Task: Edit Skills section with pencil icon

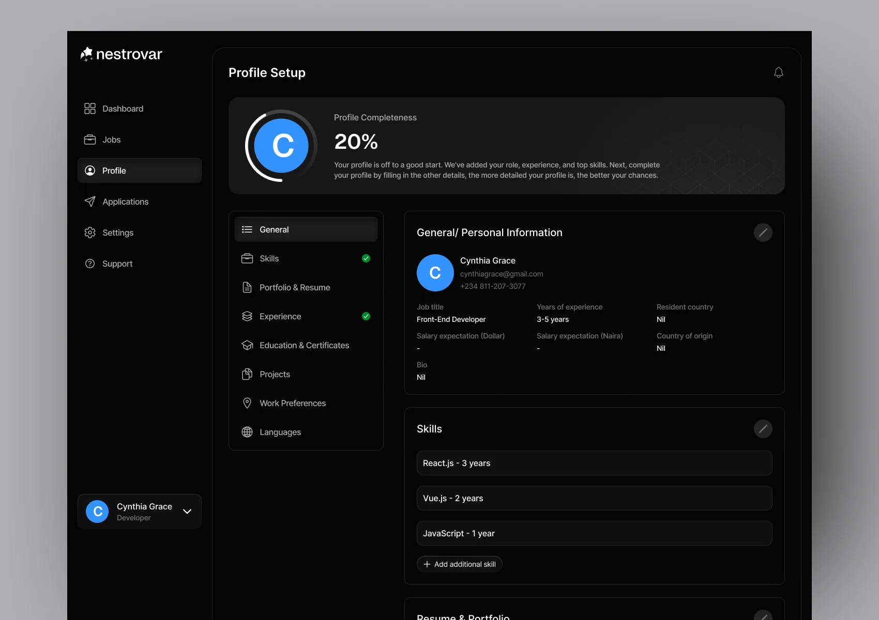Action: (763, 429)
